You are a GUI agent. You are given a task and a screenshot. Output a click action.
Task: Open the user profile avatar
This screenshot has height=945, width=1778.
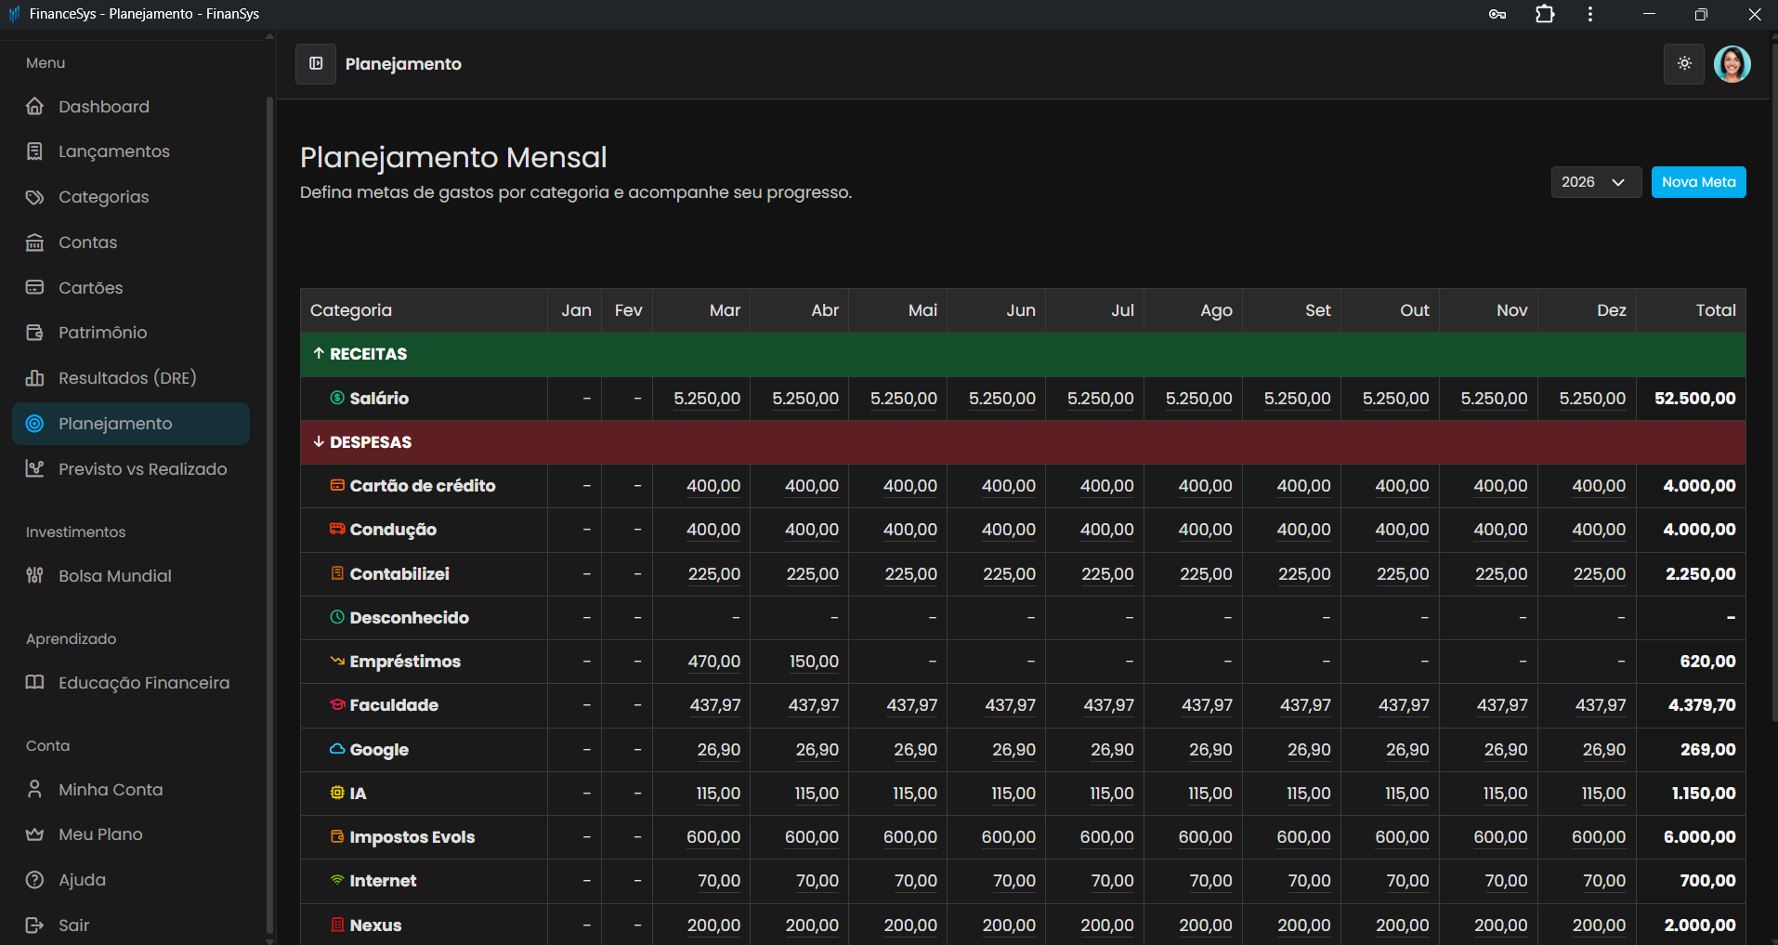1732,64
